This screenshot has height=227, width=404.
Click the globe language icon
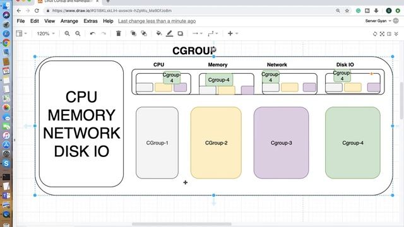coord(396,21)
